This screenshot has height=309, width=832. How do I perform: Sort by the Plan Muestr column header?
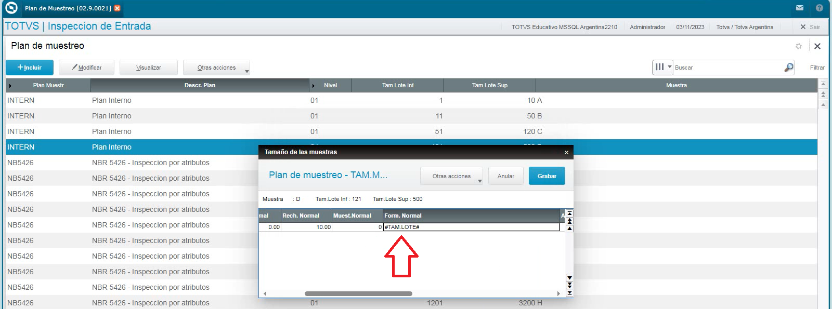pyautogui.click(x=48, y=85)
